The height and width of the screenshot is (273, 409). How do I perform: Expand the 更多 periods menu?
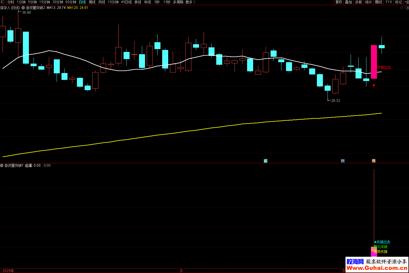190,2
